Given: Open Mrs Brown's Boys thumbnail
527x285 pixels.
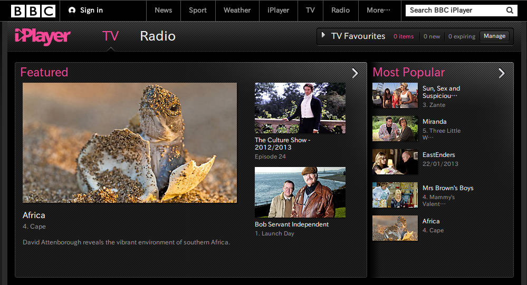Looking at the screenshot, I should [395, 195].
